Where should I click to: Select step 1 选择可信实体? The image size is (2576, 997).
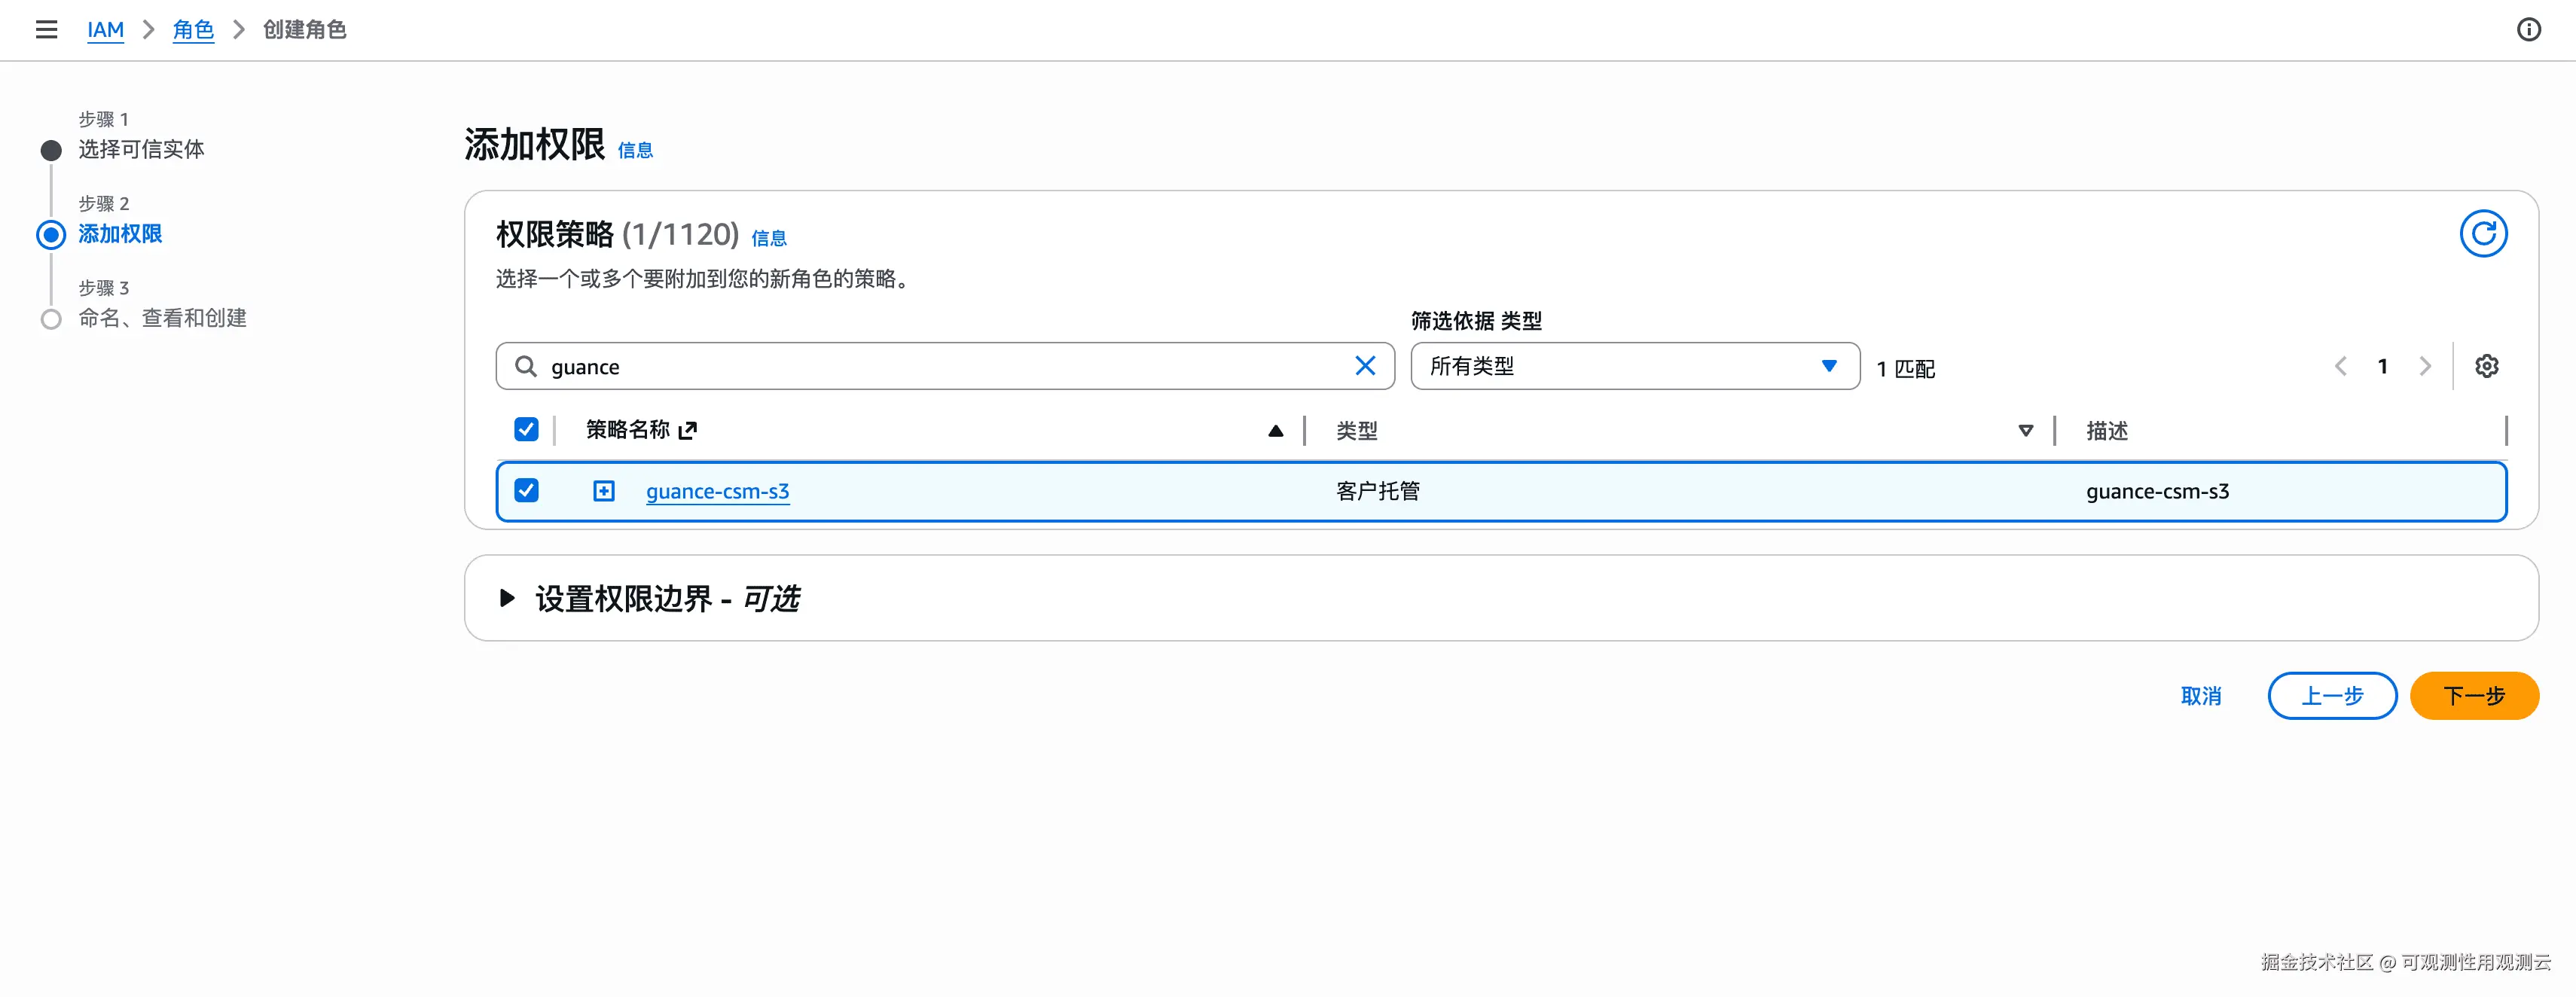pyautogui.click(x=141, y=149)
